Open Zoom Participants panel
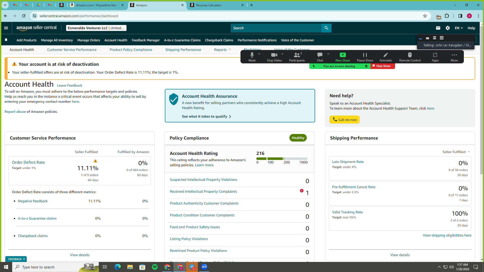Image resolution: width=484 pixels, height=272 pixels. pyautogui.click(x=297, y=57)
